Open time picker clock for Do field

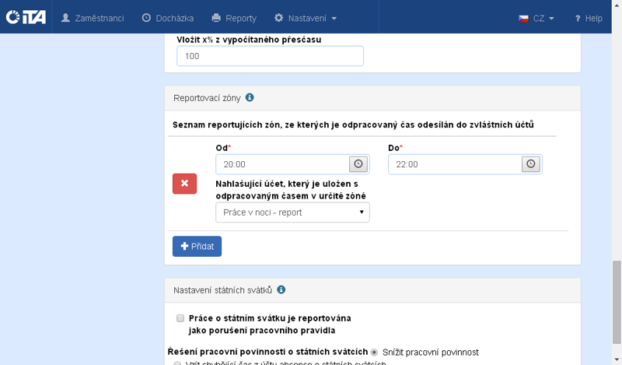click(x=530, y=164)
